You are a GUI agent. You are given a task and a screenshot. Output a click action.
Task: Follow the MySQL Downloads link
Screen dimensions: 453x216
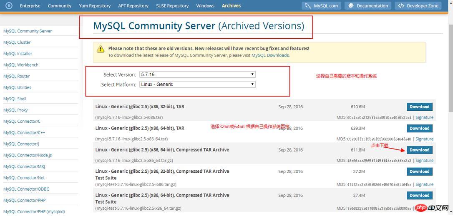270,55
